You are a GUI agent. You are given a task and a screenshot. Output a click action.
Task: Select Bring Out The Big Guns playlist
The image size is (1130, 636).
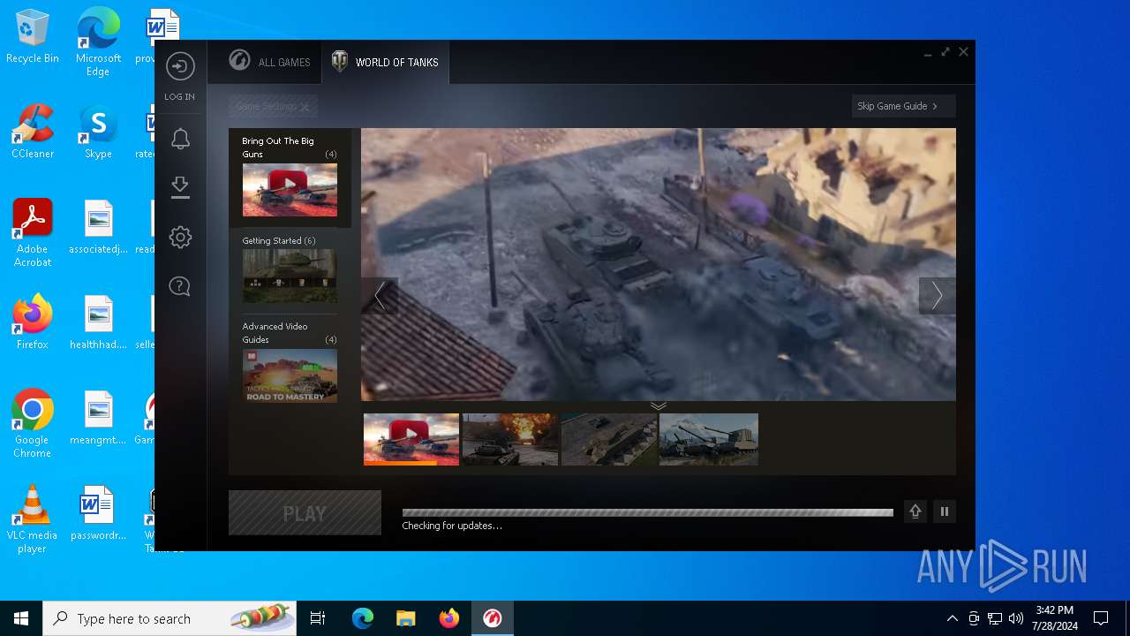(290, 177)
